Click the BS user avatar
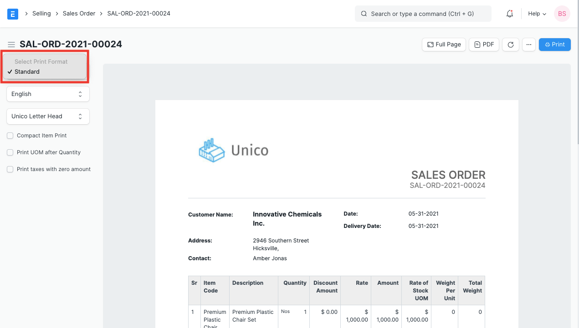This screenshot has width=579, height=328. 562,14
